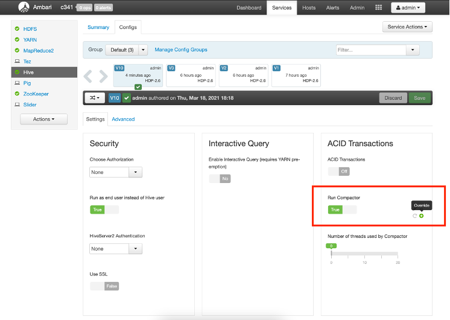Open the Hosts tab

coord(309,8)
